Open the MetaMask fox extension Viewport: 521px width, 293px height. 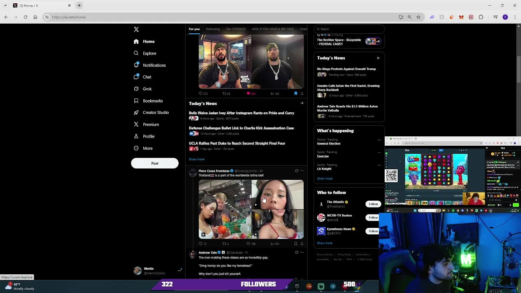point(461,17)
